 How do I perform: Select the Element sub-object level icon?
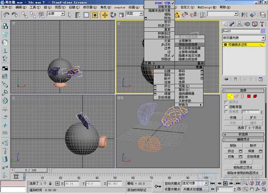(x=255, y=97)
